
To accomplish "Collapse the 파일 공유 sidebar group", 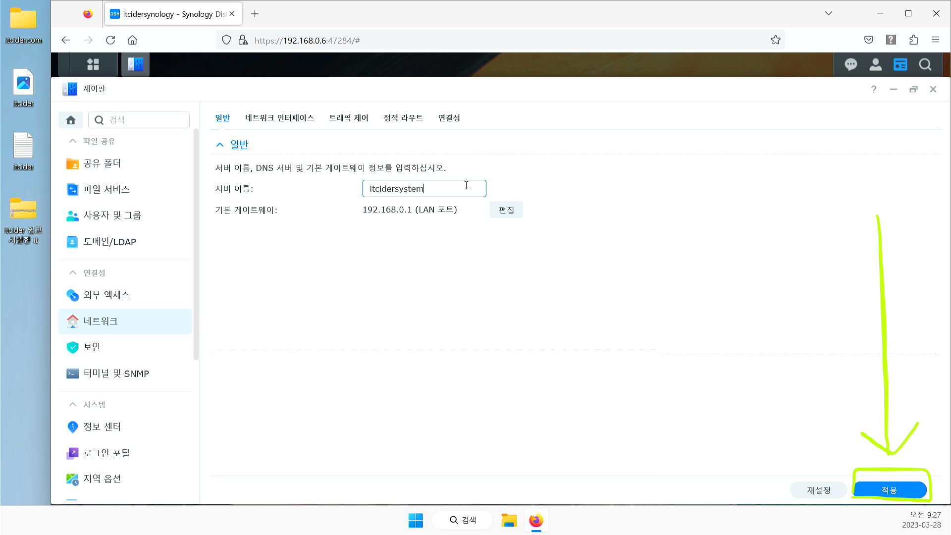I will [73, 141].
